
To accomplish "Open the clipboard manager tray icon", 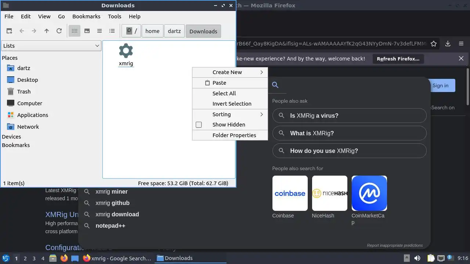I will coord(431,258).
